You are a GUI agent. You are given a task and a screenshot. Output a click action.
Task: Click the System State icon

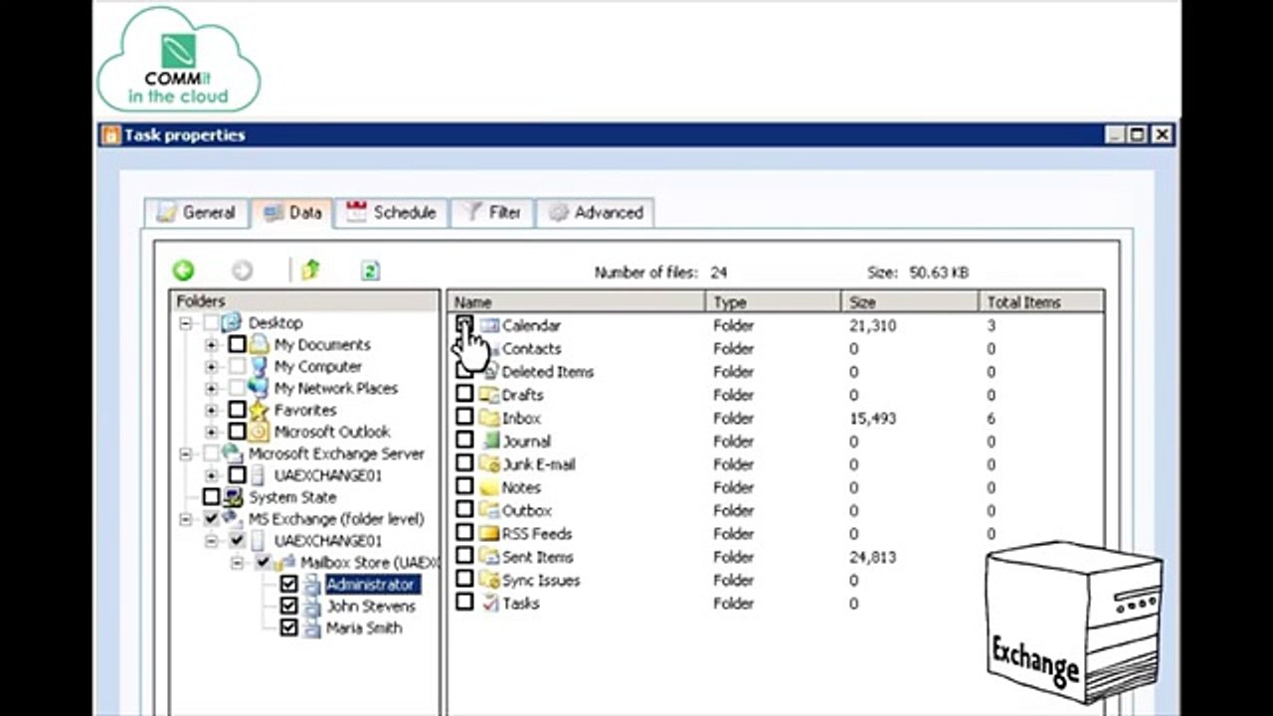(233, 497)
